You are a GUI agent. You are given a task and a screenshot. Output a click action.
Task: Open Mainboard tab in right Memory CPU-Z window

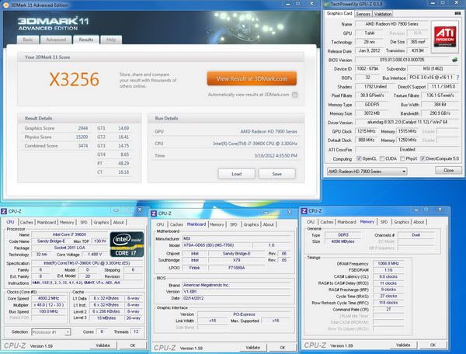(x=346, y=222)
